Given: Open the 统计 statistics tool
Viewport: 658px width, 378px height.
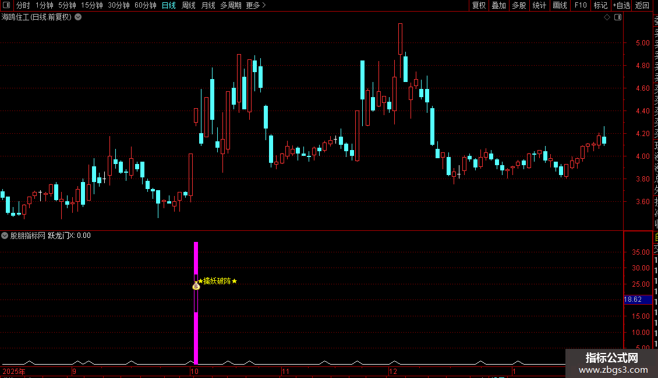Looking at the screenshot, I should pyautogui.click(x=539, y=5).
